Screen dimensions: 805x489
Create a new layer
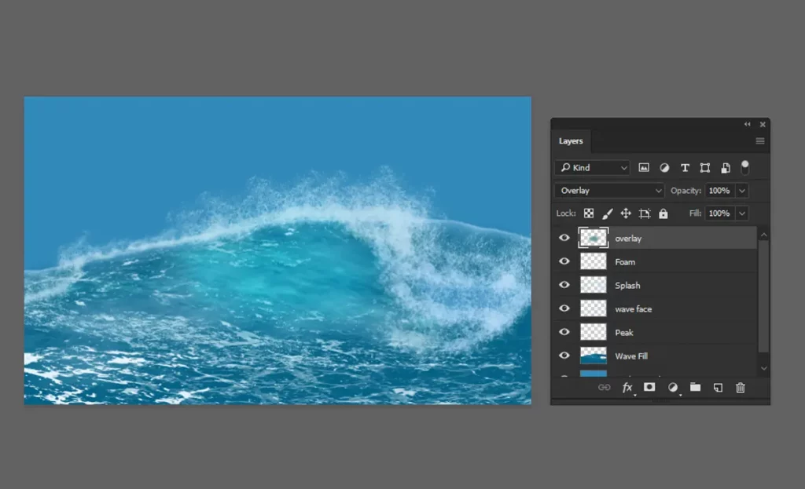pyautogui.click(x=717, y=387)
